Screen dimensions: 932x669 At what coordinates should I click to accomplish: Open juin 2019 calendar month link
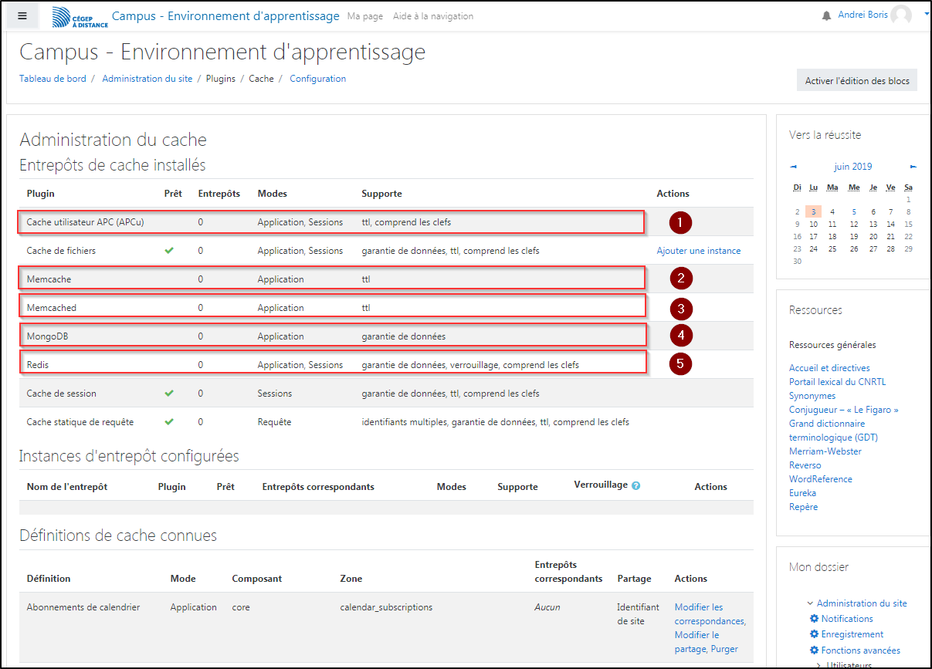(x=852, y=167)
